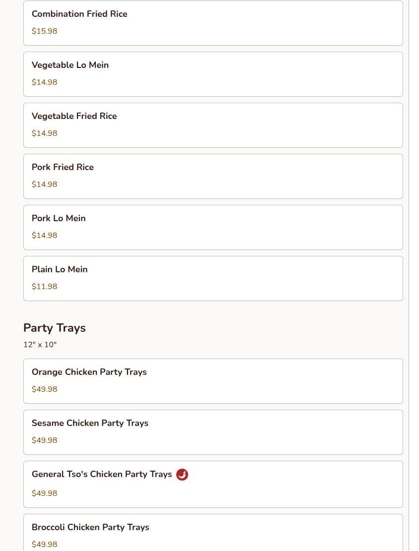This screenshot has width=419, height=551.
Task: Click the 12" x 10" tray size text
Action: coord(40,345)
